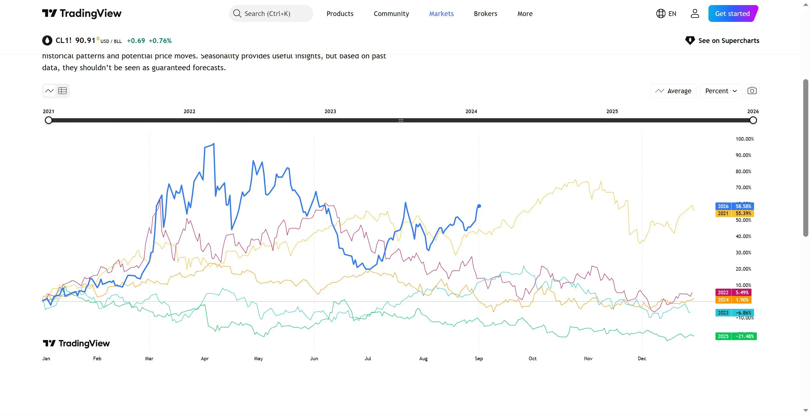Viewport: 810px width, 415px height.
Task: Click the scrollbar down arrow
Action: 805,410
